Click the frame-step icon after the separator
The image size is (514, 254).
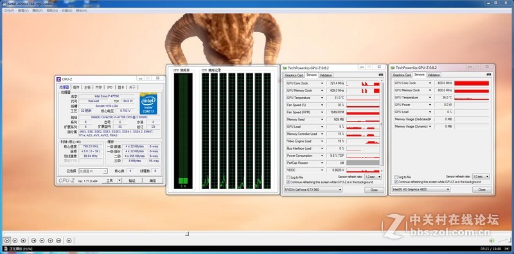[x=69, y=240]
